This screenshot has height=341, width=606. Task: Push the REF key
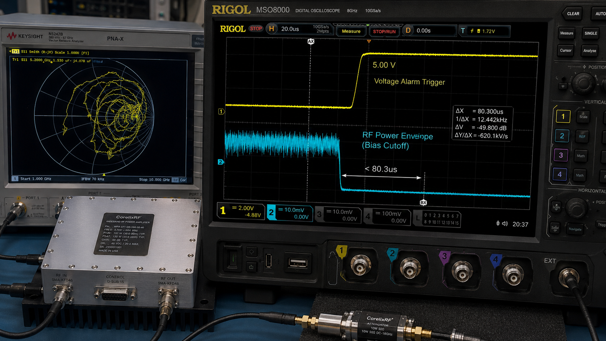pyautogui.click(x=582, y=137)
